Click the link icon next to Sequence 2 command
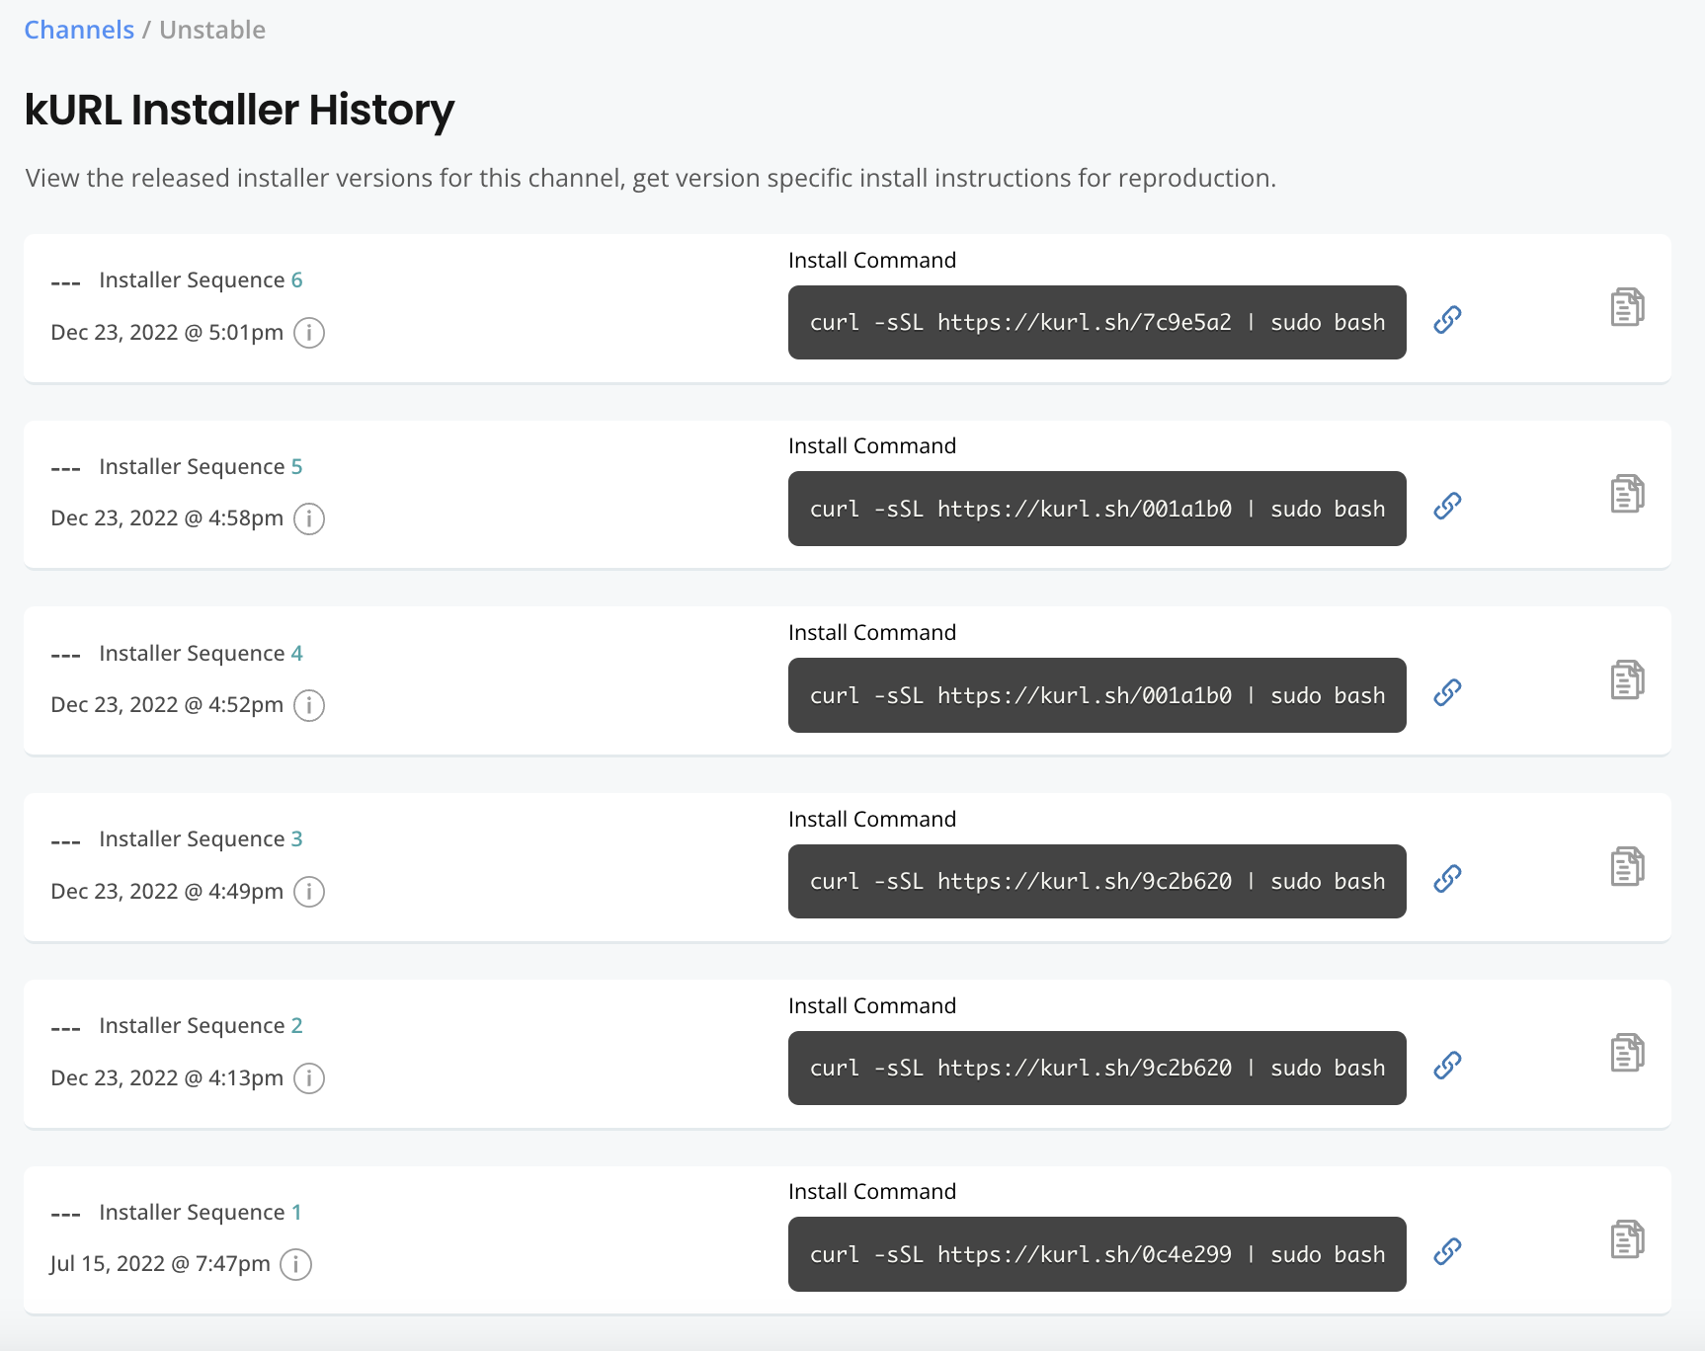This screenshot has height=1351, width=1705. point(1448,1065)
